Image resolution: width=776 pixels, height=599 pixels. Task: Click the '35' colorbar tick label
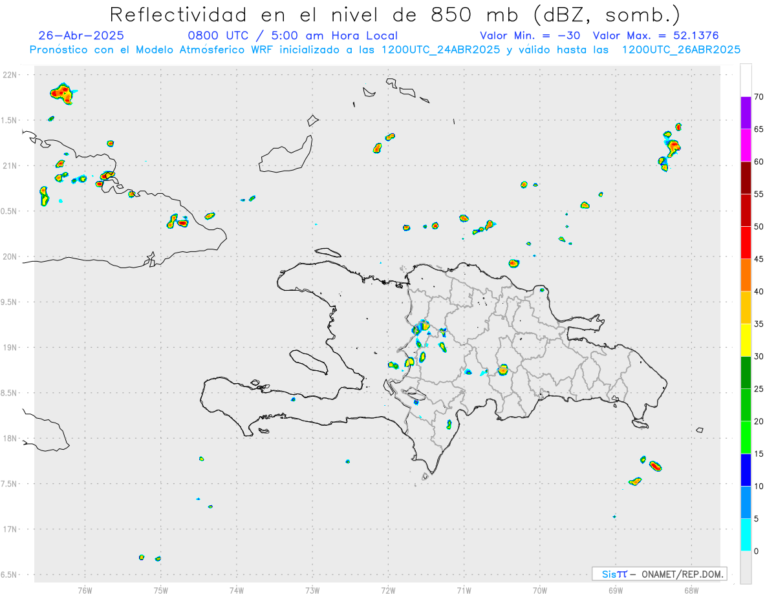click(759, 324)
